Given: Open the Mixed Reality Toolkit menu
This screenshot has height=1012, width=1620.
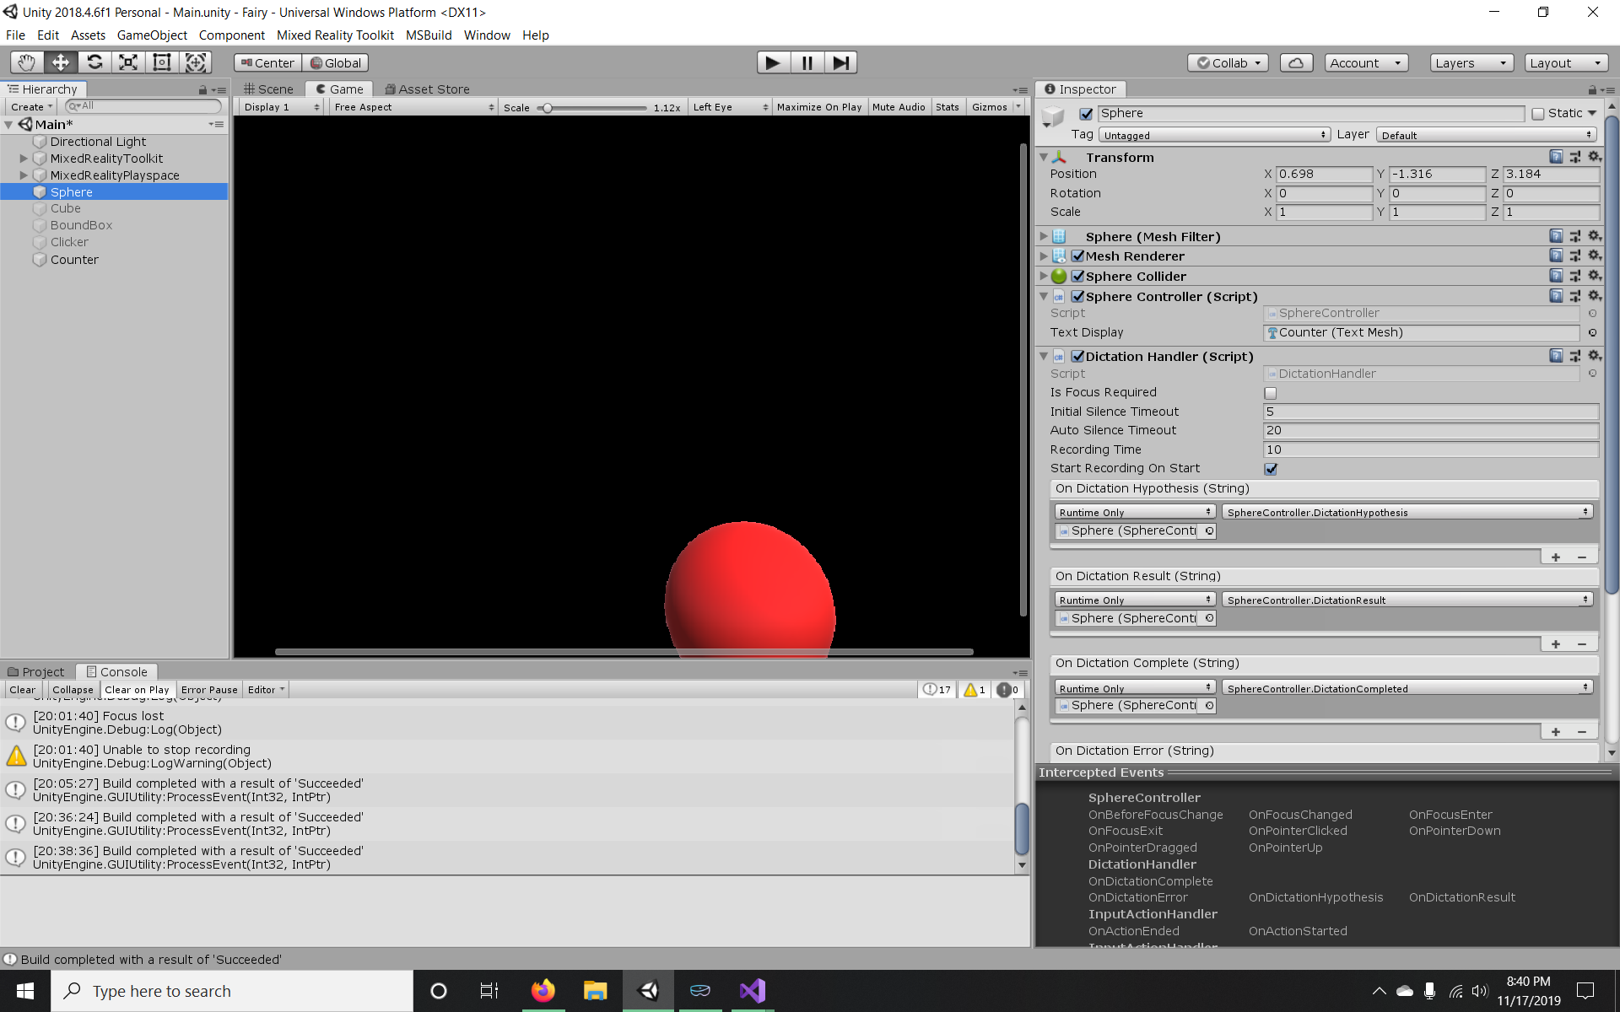Looking at the screenshot, I should [x=335, y=35].
